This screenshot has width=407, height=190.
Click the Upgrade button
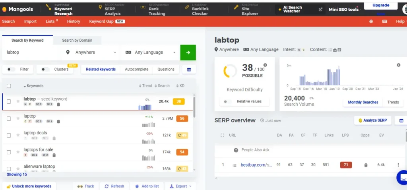(x=381, y=6)
